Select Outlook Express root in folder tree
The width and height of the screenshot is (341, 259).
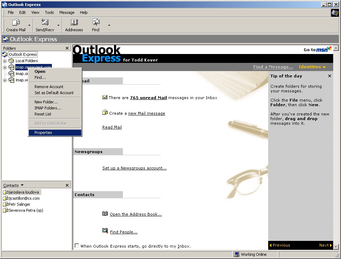pos(23,54)
